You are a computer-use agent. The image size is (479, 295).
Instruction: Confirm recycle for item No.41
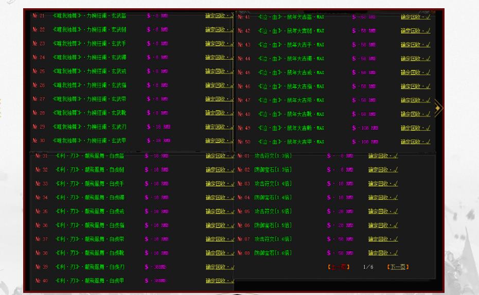click(x=415, y=17)
